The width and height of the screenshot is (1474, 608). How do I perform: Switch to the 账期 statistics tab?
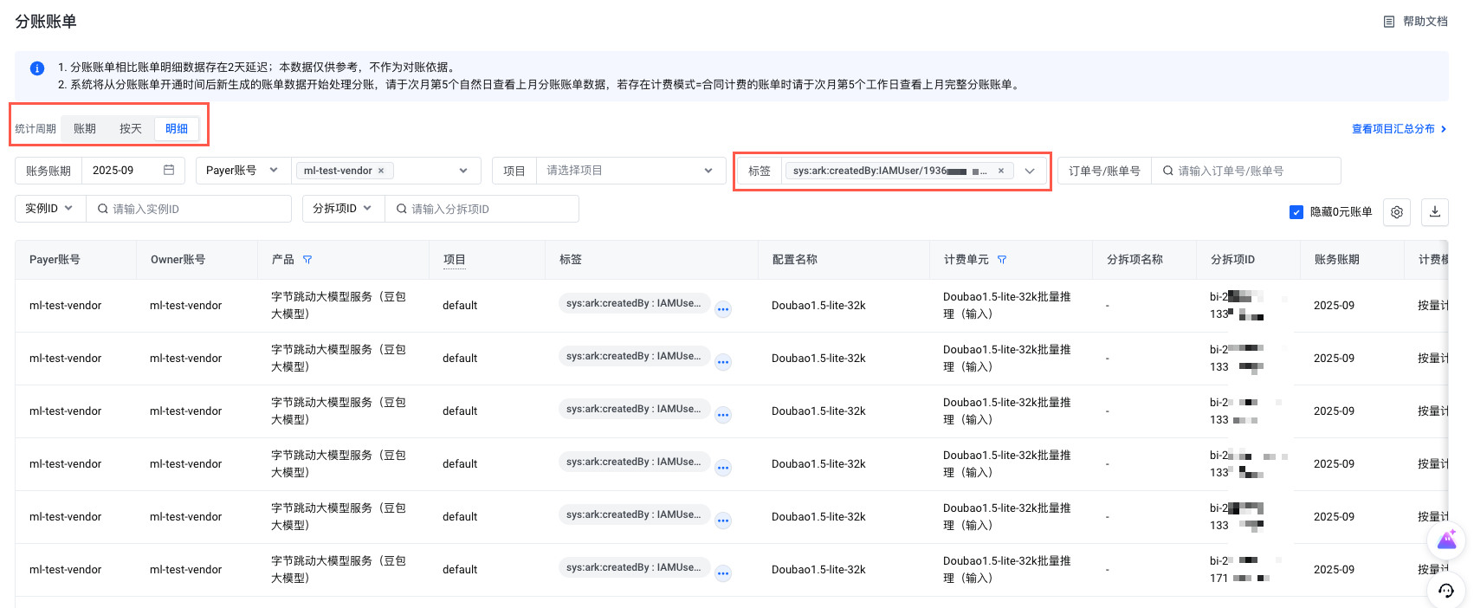click(x=85, y=129)
